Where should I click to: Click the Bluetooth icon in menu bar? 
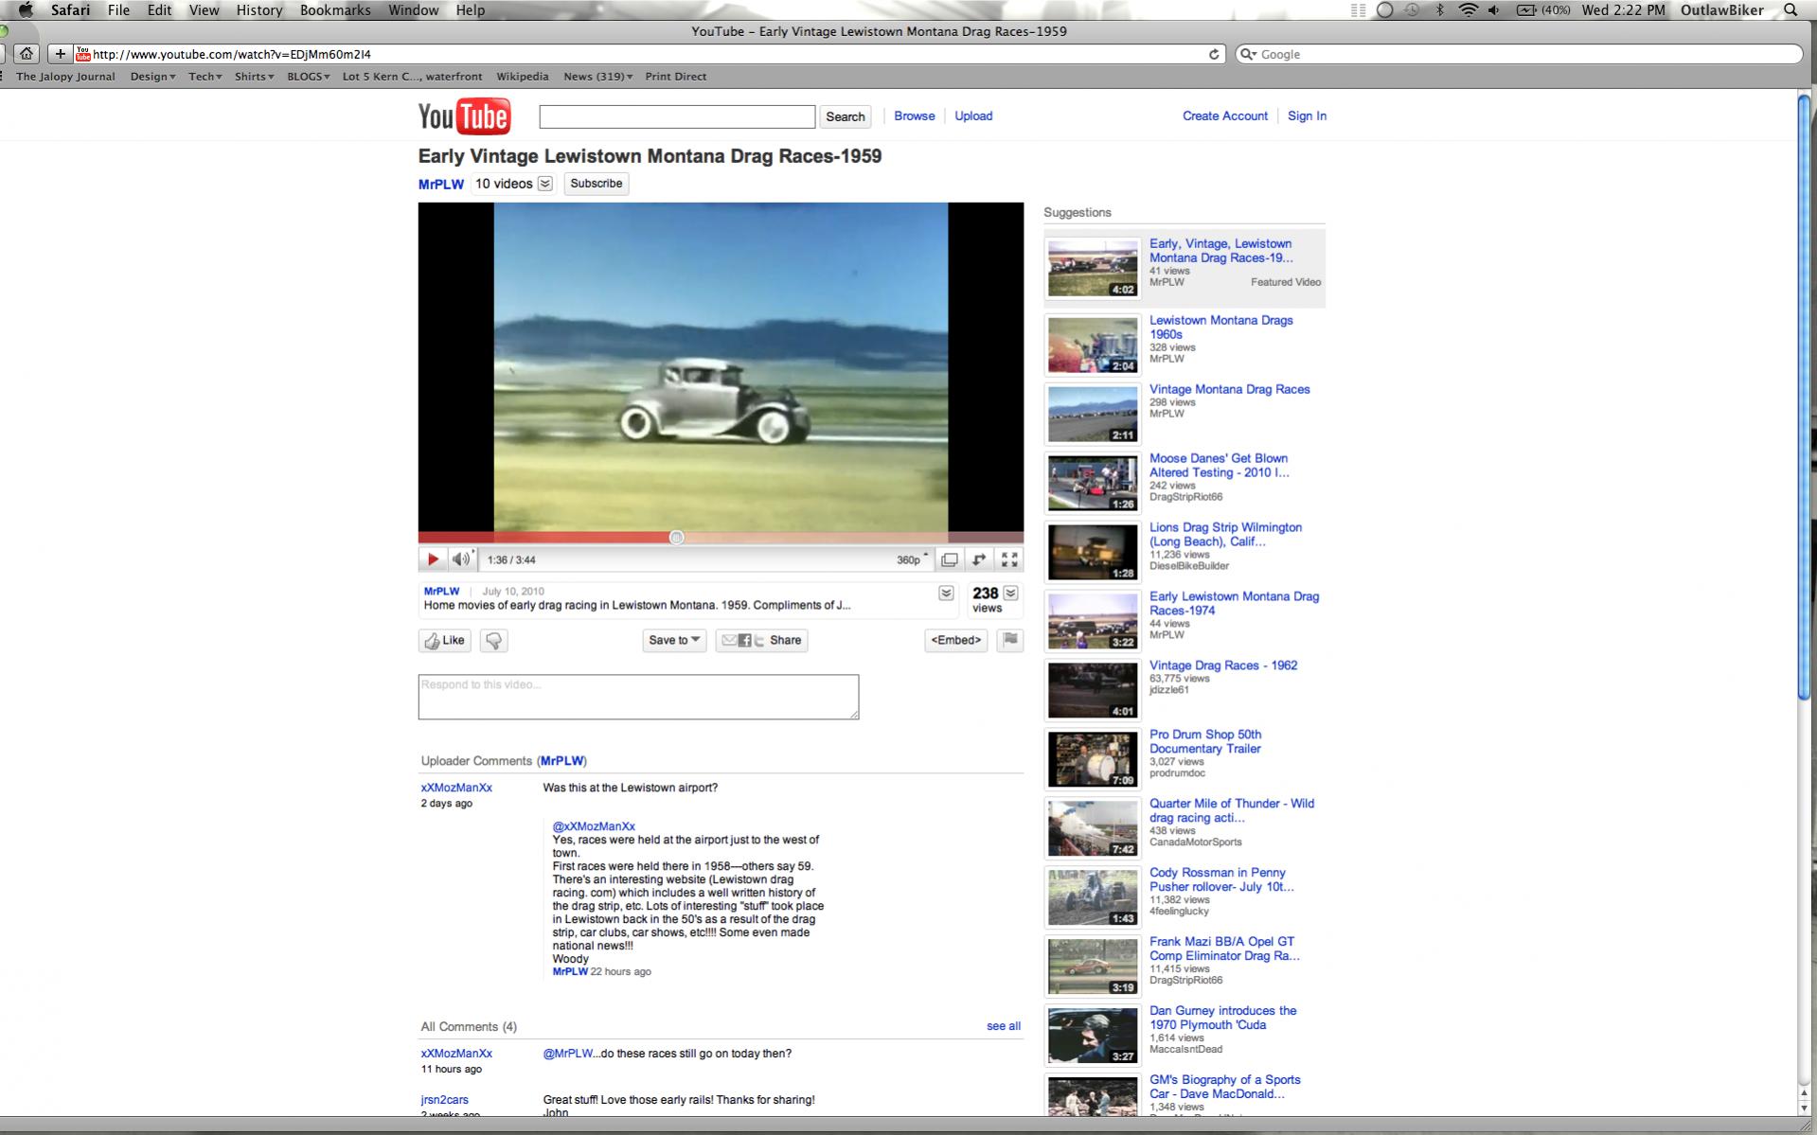point(1440,9)
